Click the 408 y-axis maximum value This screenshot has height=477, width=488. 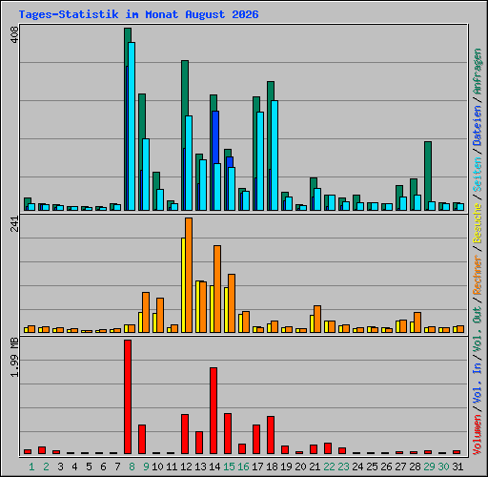tap(14, 35)
